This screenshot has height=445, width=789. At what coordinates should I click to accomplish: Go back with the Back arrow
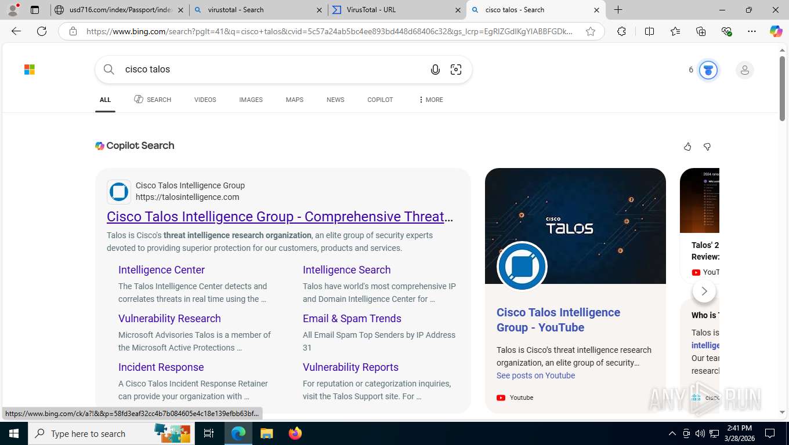click(16, 31)
